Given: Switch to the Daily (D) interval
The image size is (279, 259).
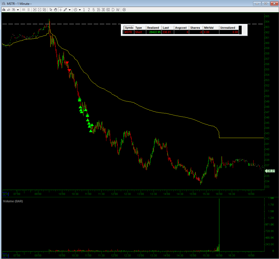Looking at the screenshot, I should click(113, 10).
